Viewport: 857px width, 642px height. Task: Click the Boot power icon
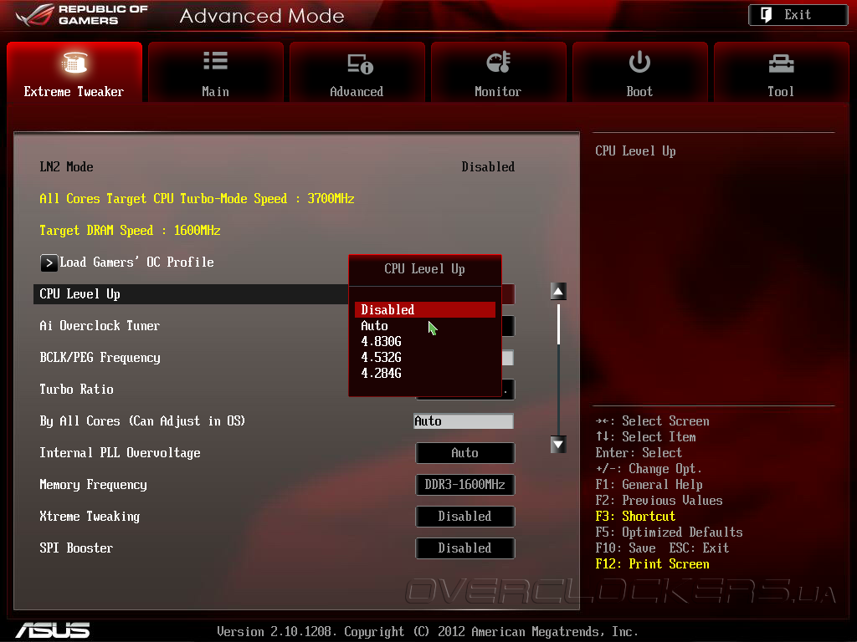(x=639, y=62)
